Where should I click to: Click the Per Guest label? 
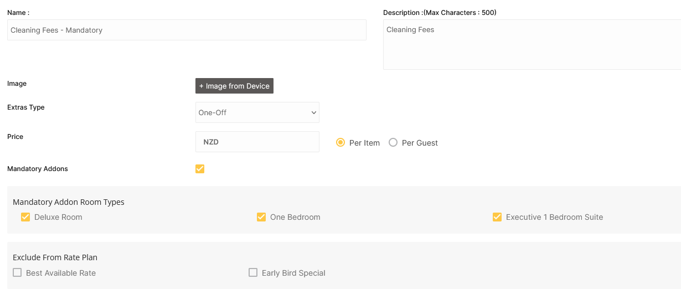[420, 143]
